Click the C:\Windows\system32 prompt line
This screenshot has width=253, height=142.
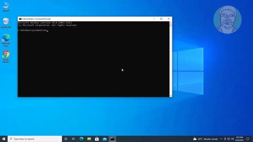[x=33, y=30]
